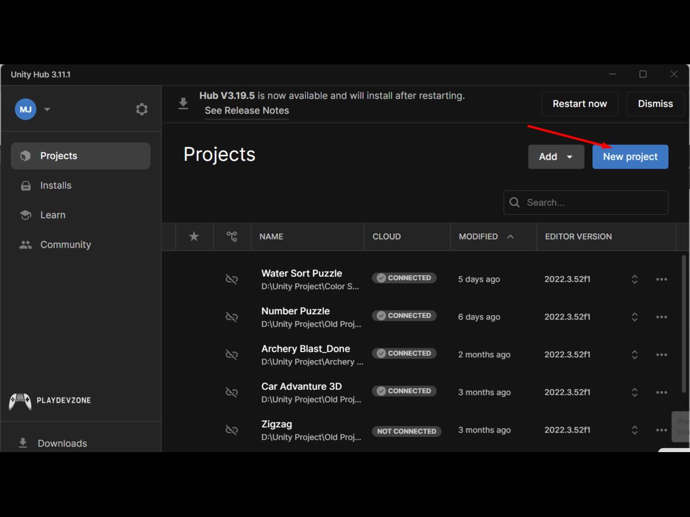Viewport: 690px width, 517px height.
Task: Open the settings gear icon
Action: (x=141, y=109)
